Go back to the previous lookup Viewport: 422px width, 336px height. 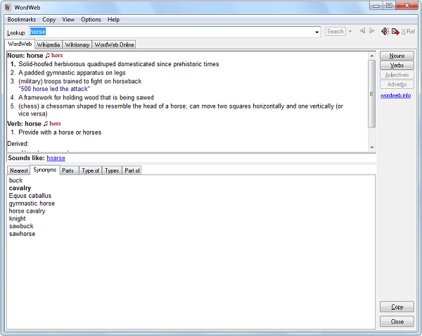[362, 31]
